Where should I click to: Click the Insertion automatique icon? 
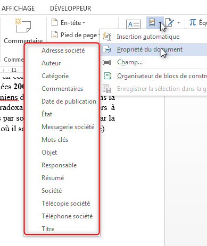coord(107,37)
